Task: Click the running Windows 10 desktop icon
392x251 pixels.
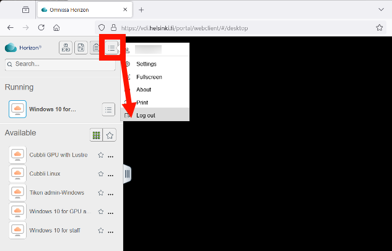Action: pyautogui.click(x=17, y=109)
